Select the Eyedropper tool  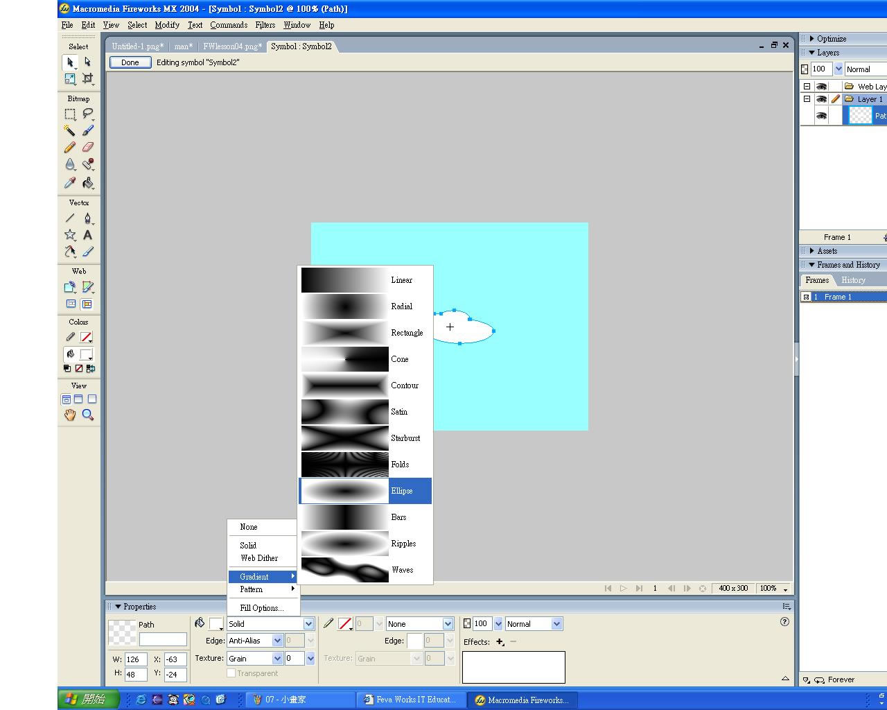70,182
